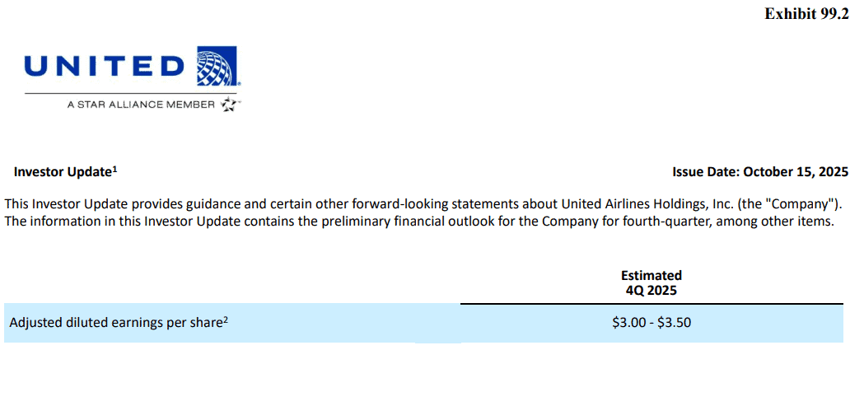Click the Star Alliance star emblem

[229, 104]
